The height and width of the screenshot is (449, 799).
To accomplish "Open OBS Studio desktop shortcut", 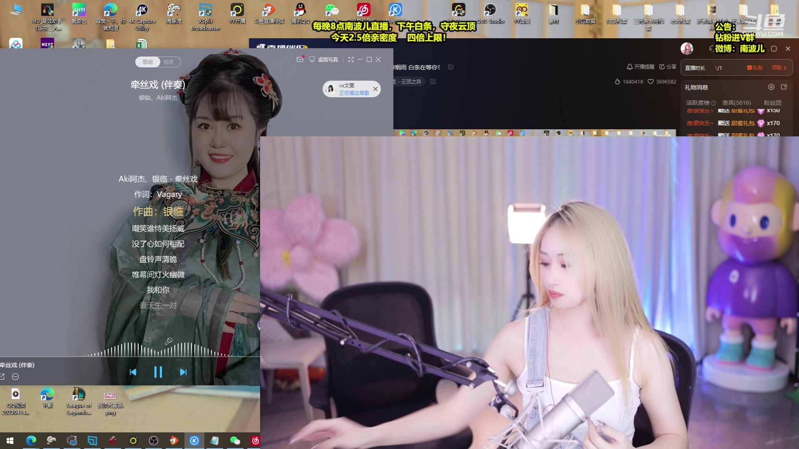I will click(x=490, y=14).
